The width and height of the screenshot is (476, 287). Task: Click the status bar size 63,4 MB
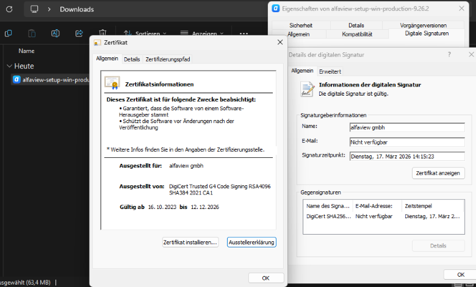[x=38, y=282]
